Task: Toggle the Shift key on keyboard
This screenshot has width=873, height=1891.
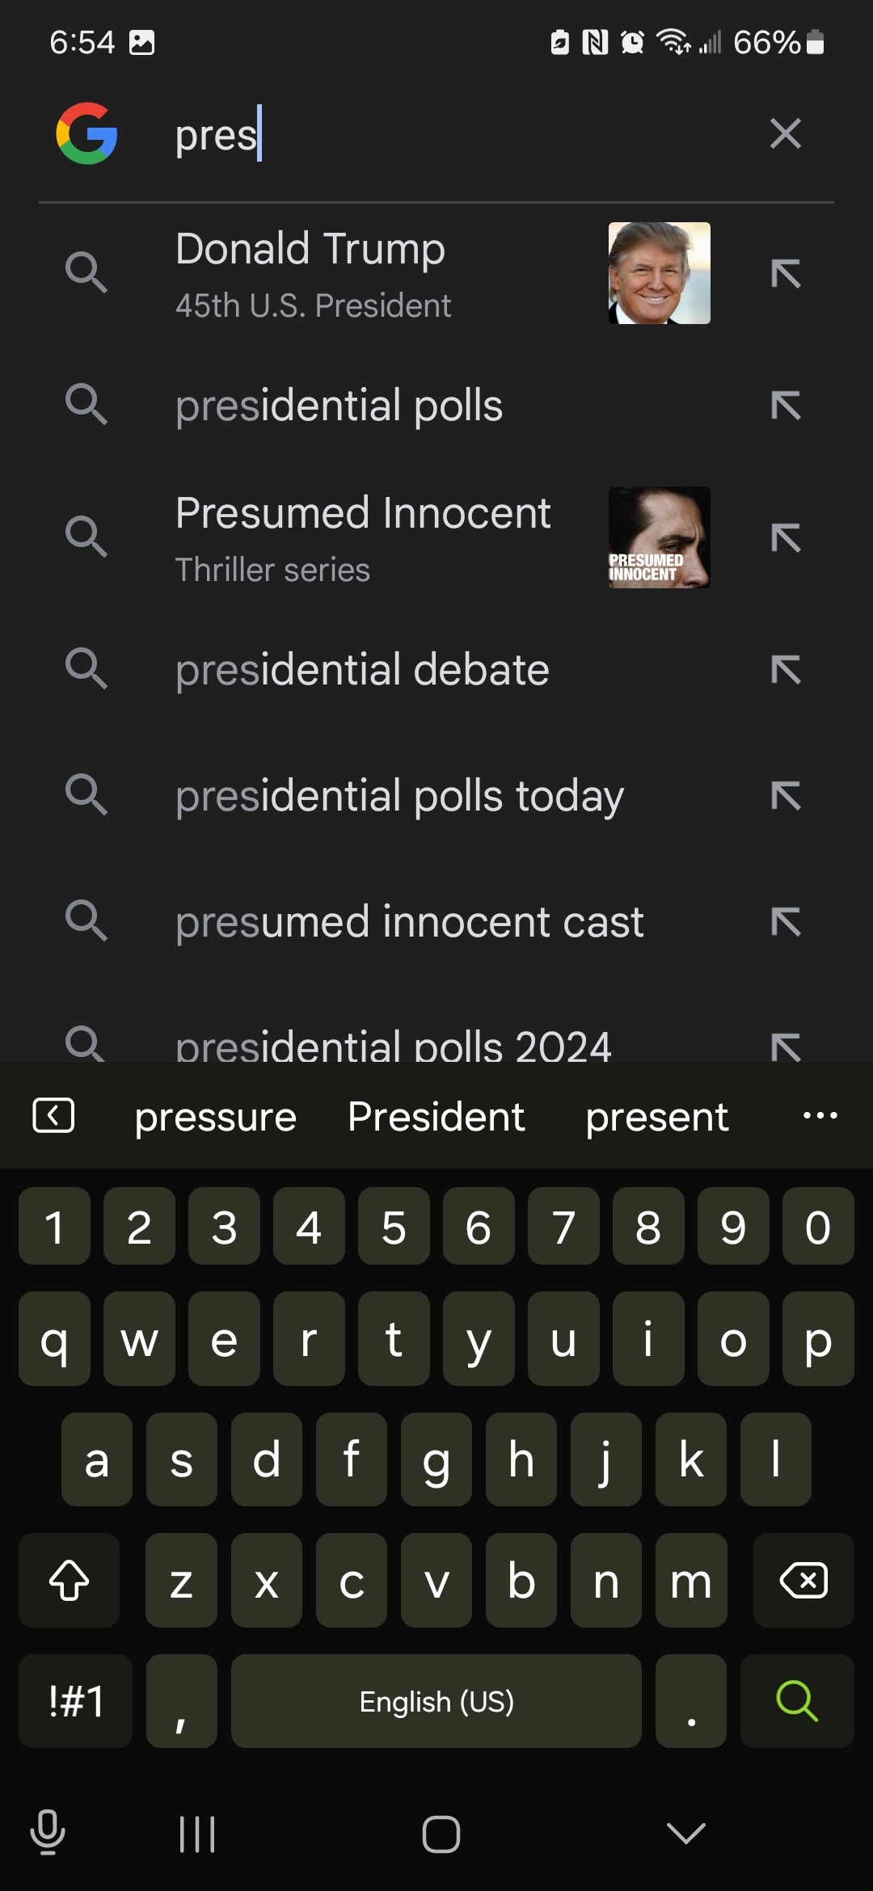Action: [x=70, y=1581]
